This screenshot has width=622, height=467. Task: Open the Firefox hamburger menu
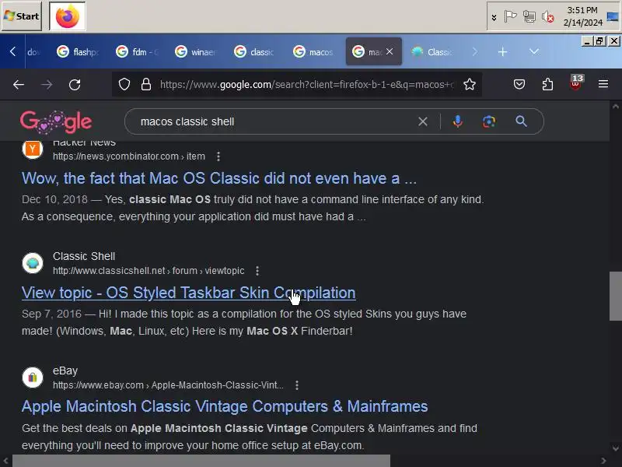[x=603, y=84]
